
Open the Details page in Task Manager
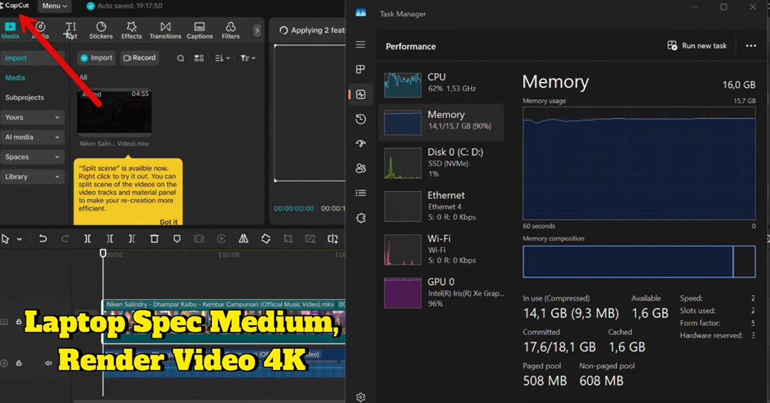(360, 193)
